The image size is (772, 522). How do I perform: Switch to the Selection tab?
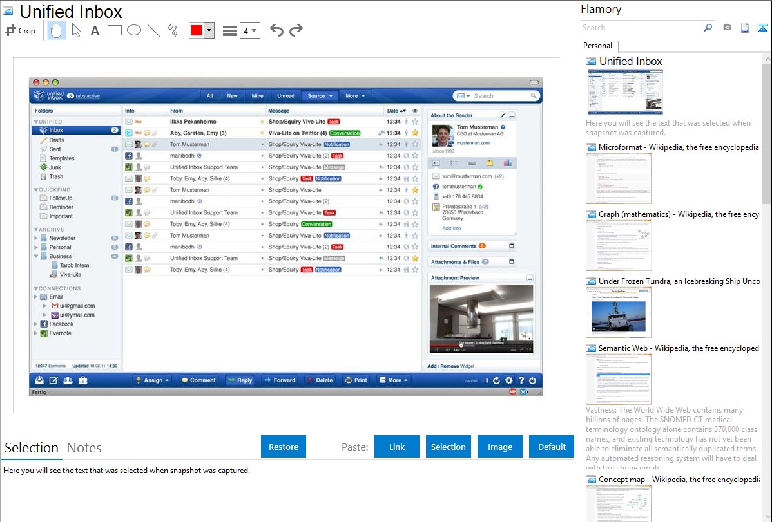pyautogui.click(x=32, y=448)
